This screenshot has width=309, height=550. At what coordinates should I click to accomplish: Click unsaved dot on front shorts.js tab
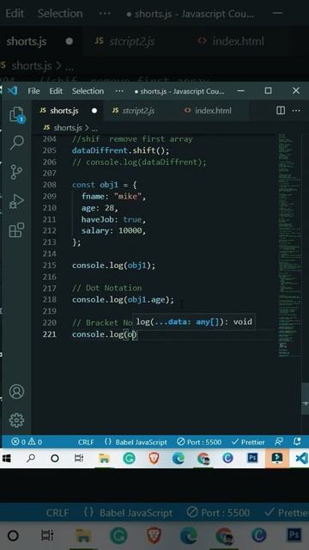coord(94,111)
